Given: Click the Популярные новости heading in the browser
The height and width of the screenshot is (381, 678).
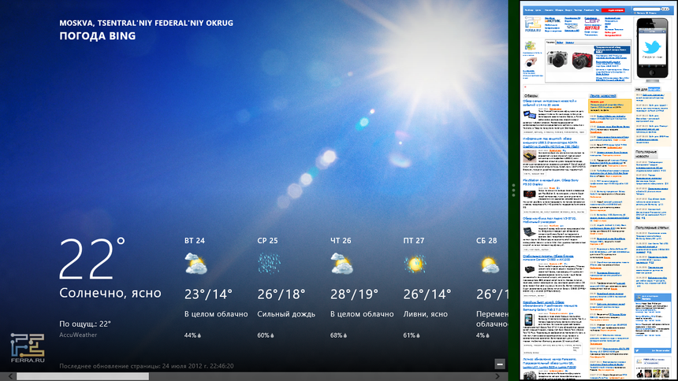Looking at the screenshot, I should (646, 154).
